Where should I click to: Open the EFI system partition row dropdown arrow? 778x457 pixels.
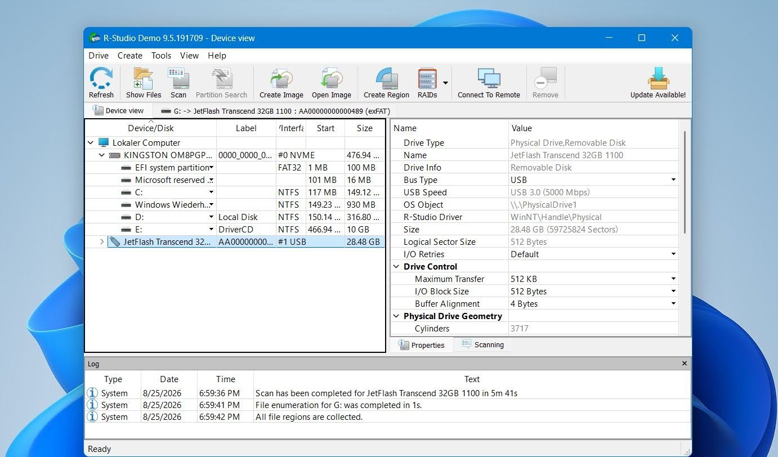[212, 168]
